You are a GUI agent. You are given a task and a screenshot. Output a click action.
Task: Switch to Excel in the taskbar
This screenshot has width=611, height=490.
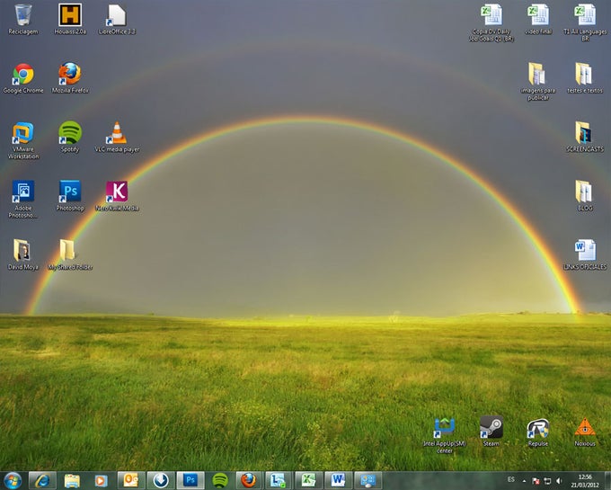pyautogui.click(x=308, y=481)
